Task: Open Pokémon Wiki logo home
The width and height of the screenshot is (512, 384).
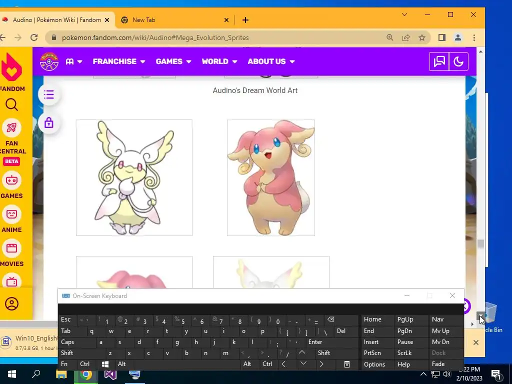Action: coord(49,61)
